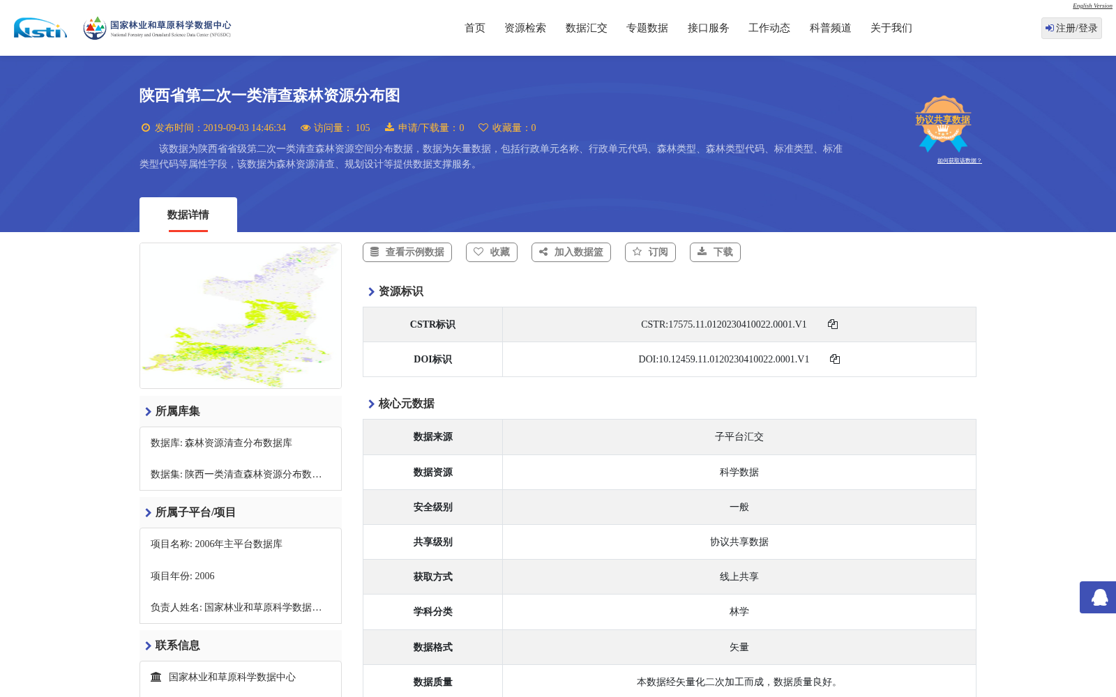Click the 收藏量 heart icon
1116x697 pixels.
(x=483, y=128)
